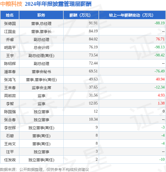Select the name 汪平
This screenshot has height=172, width=166.
10,152
